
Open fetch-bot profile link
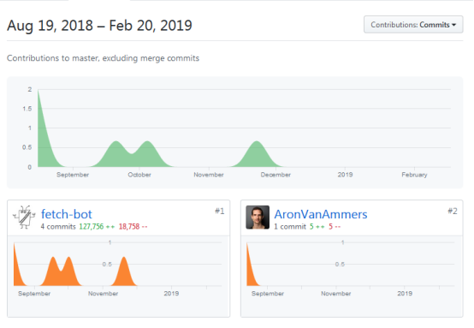tap(67, 214)
